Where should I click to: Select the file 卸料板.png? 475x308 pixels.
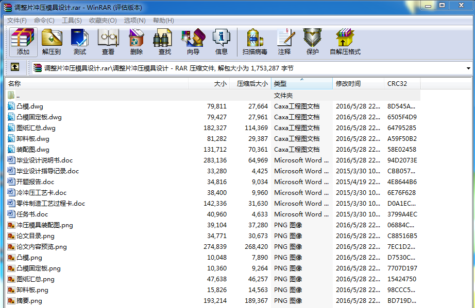click(x=32, y=290)
